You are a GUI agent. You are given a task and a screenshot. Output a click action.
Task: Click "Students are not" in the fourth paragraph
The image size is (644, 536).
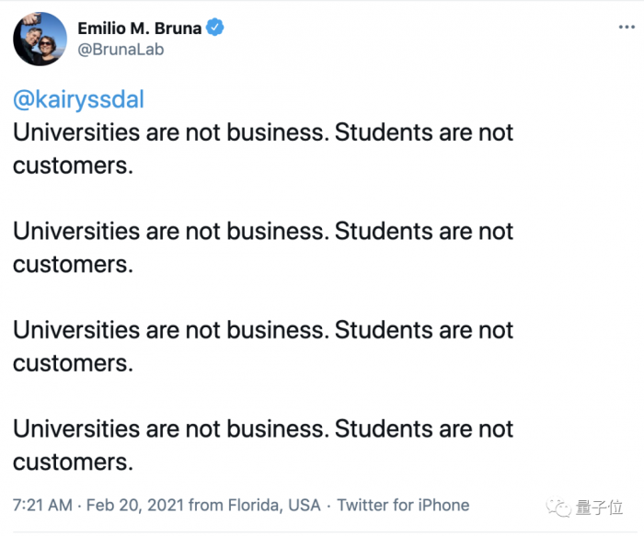(424, 430)
